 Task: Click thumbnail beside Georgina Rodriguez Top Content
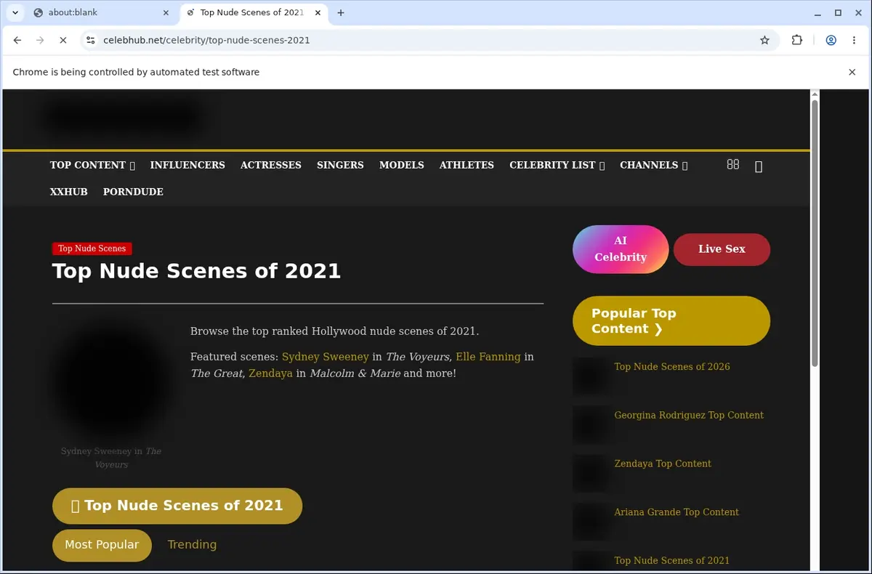click(591, 425)
